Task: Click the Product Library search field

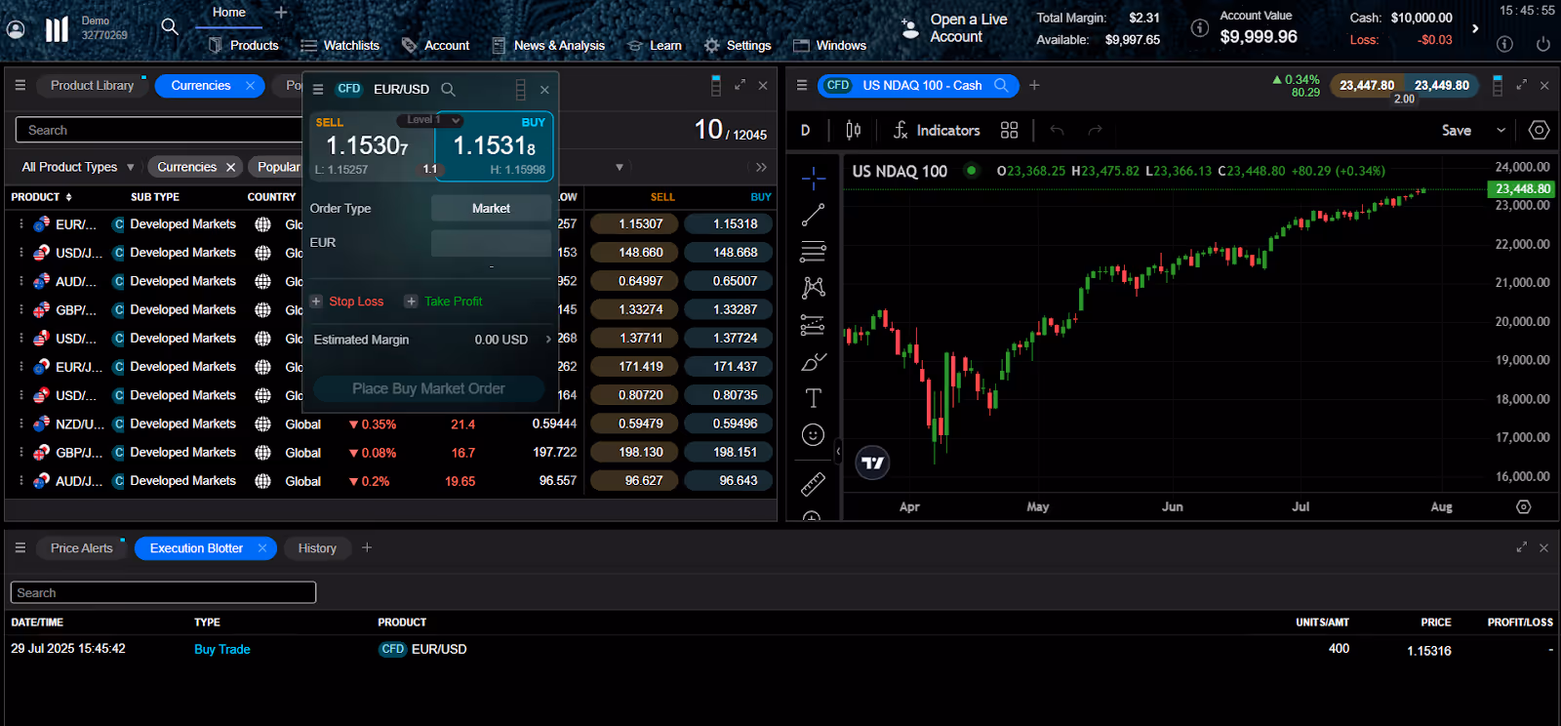Action: 159,130
